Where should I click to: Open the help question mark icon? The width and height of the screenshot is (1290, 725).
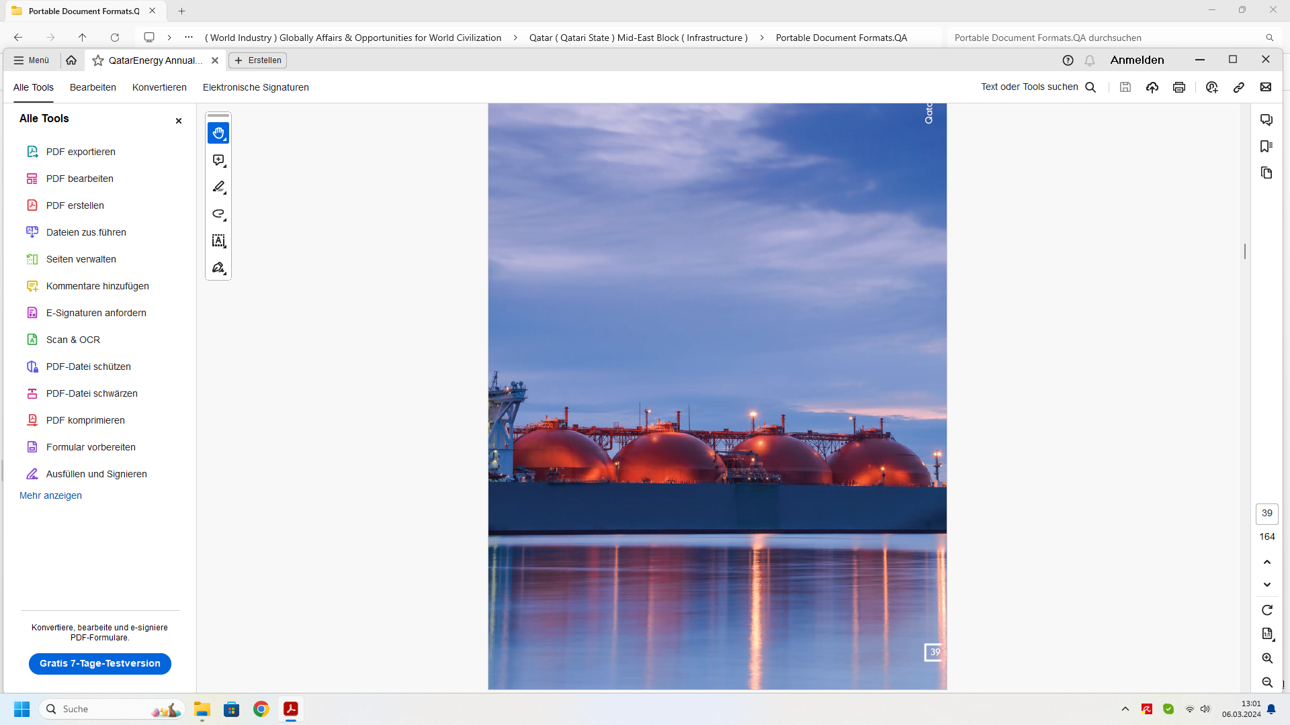[x=1068, y=60]
